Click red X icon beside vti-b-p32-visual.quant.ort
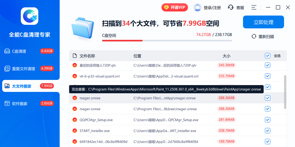The width and height of the screenshot is (295, 147). (74, 76)
